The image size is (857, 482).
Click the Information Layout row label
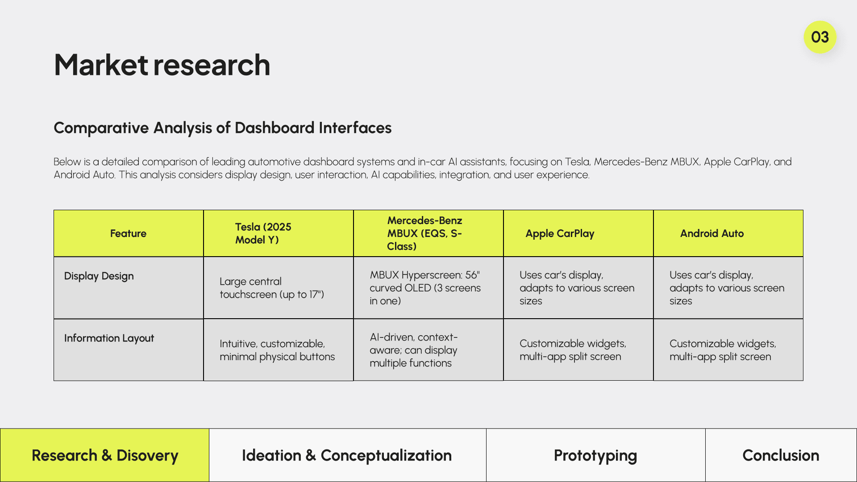[x=109, y=338]
